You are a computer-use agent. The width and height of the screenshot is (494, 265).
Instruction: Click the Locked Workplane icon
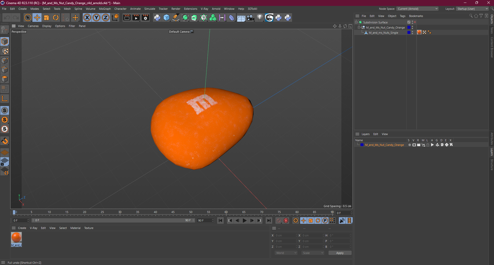[x=5, y=162]
